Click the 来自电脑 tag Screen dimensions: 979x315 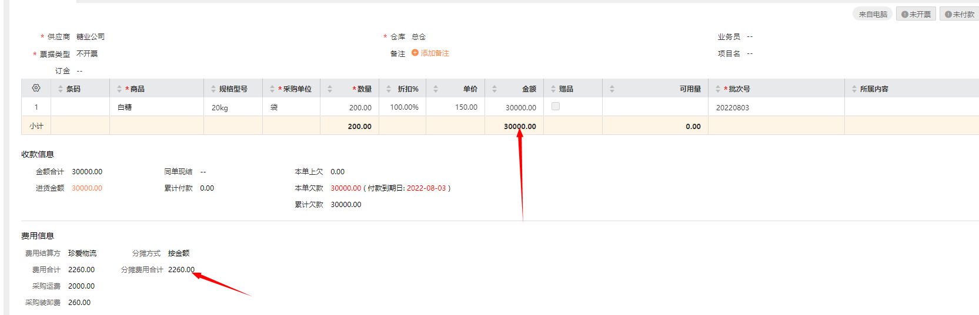point(873,14)
